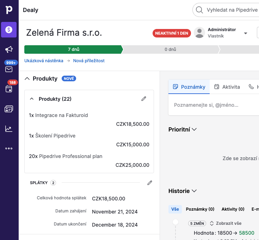Switch to the Aktivita tab
The height and width of the screenshot is (240, 259).
click(227, 87)
